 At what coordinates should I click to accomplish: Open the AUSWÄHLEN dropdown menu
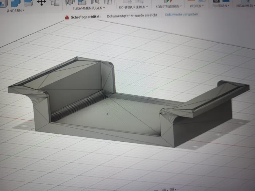[245, 6]
